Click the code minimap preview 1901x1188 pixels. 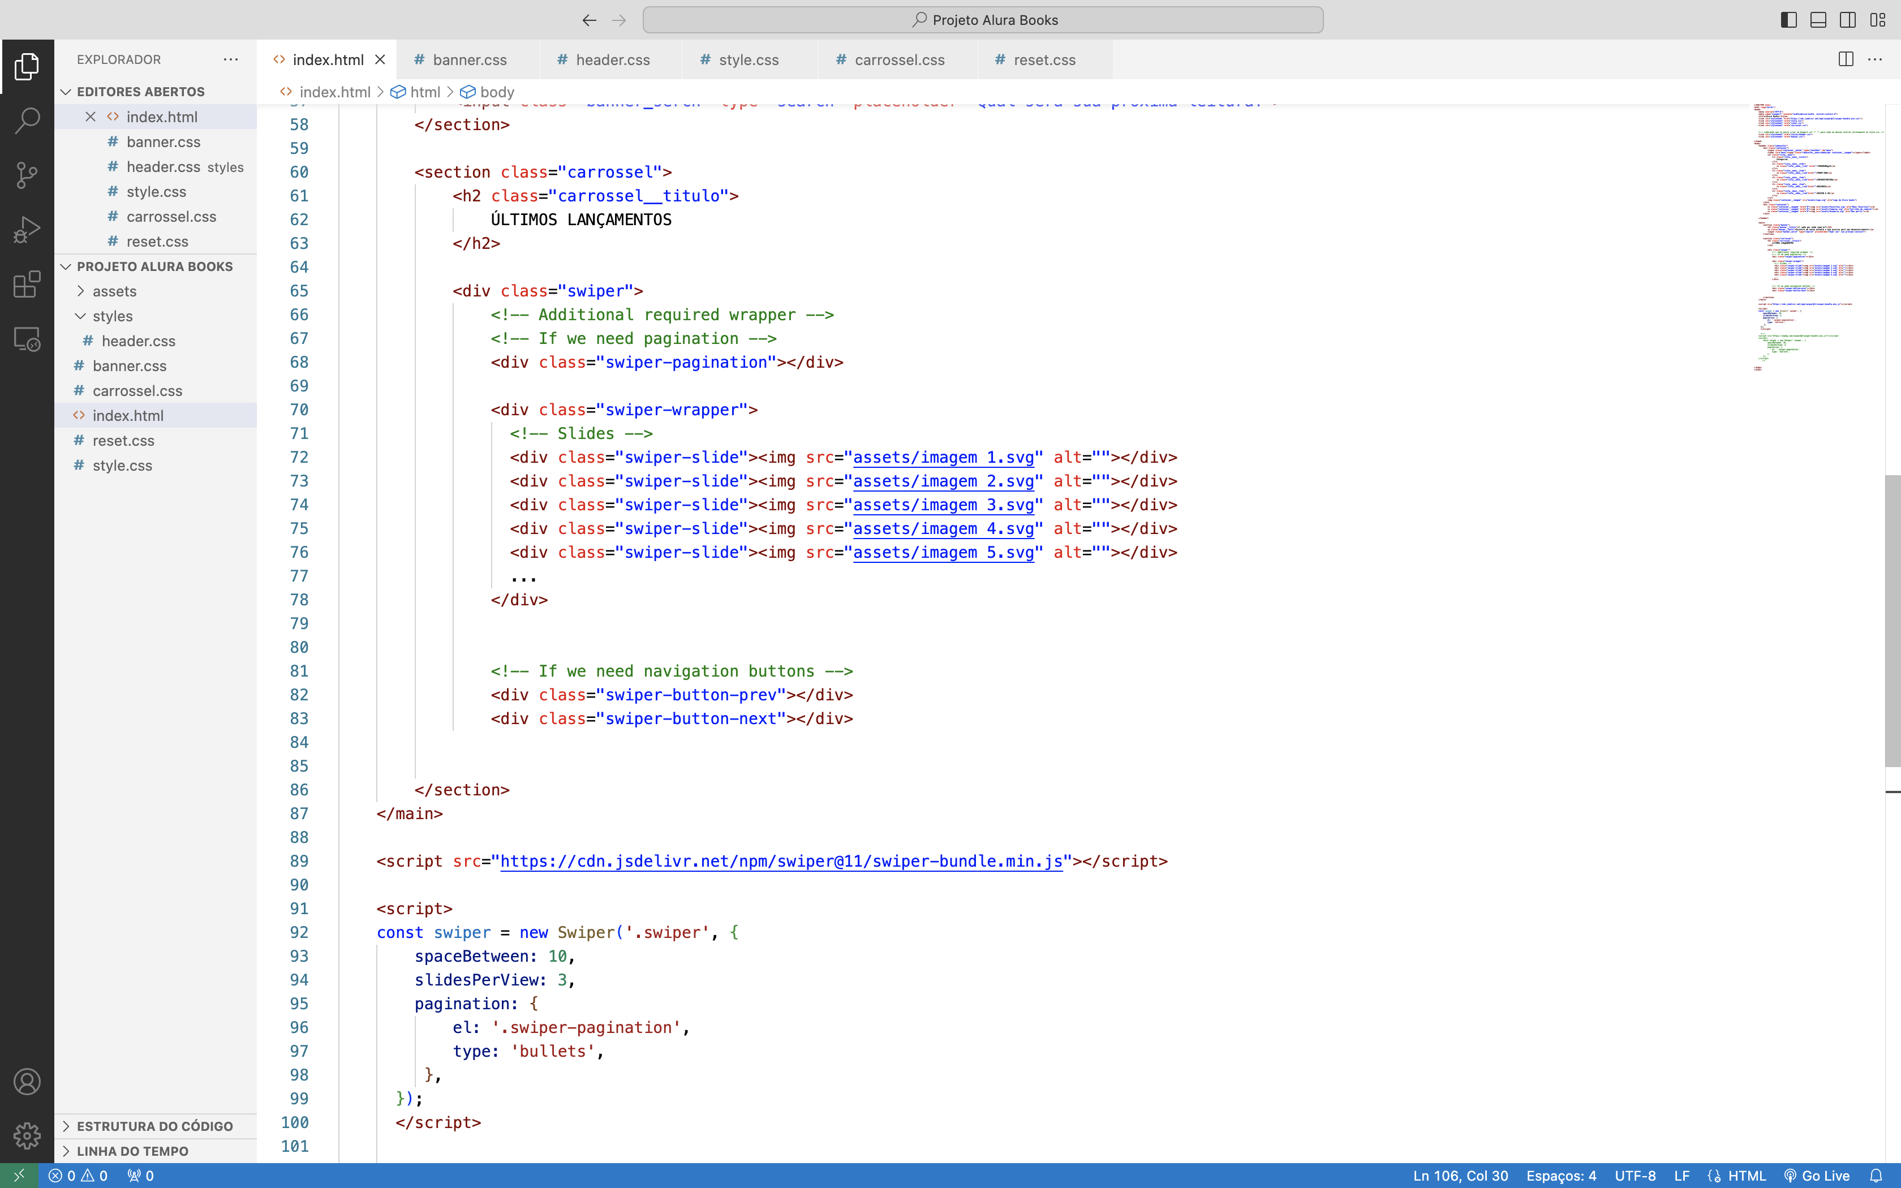[1818, 236]
